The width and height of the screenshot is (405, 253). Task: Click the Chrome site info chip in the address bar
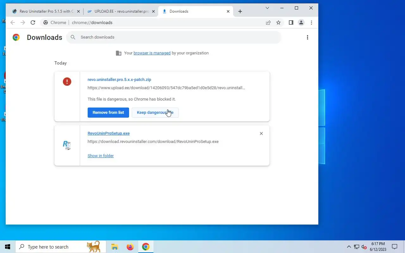click(55, 22)
